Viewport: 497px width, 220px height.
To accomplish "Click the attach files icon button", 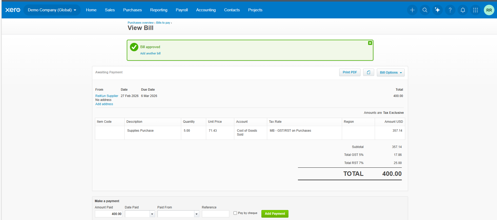I will click(369, 72).
